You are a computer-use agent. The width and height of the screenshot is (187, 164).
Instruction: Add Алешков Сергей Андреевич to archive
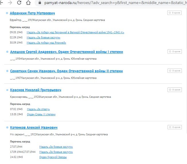(x=175, y=51)
